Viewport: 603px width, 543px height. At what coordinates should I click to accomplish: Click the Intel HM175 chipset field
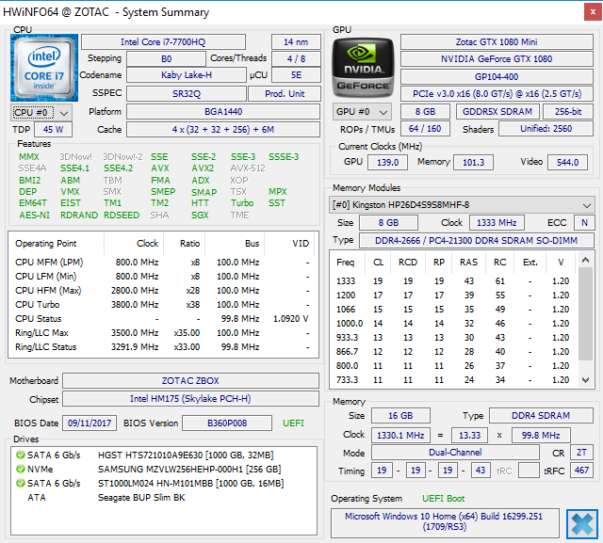pyautogui.click(x=190, y=399)
